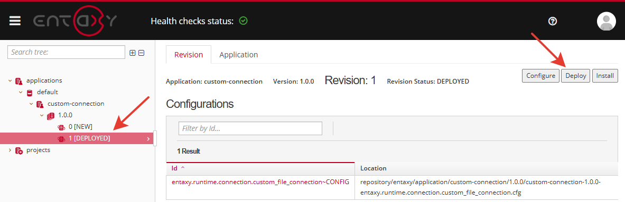The height and width of the screenshot is (202, 625).
Task: Click the revision 0 [NEW] icon
Action: pyautogui.click(x=61, y=127)
